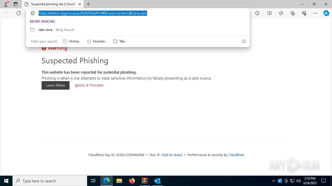Filter the search by History
The image size is (332, 186).
tap(71, 41)
